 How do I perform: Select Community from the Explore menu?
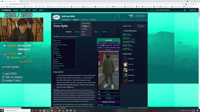point(84,29)
